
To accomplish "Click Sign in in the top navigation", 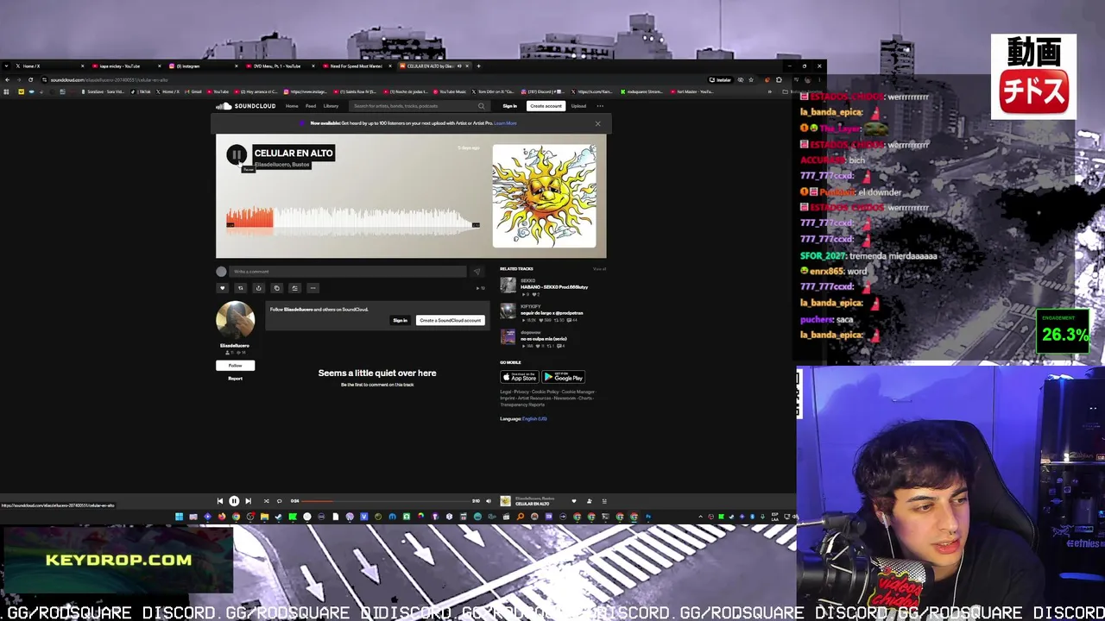I will pos(510,106).
